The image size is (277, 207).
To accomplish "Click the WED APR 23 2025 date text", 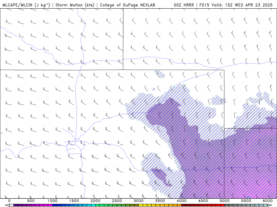I will pos(254,5).
